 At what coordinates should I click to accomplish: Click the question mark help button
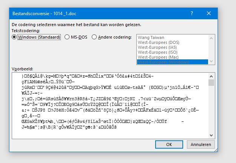[x=192, y=13]
